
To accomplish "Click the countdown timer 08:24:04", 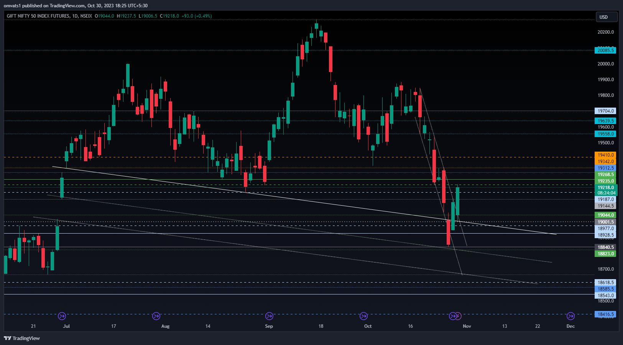I will [606, 193].
